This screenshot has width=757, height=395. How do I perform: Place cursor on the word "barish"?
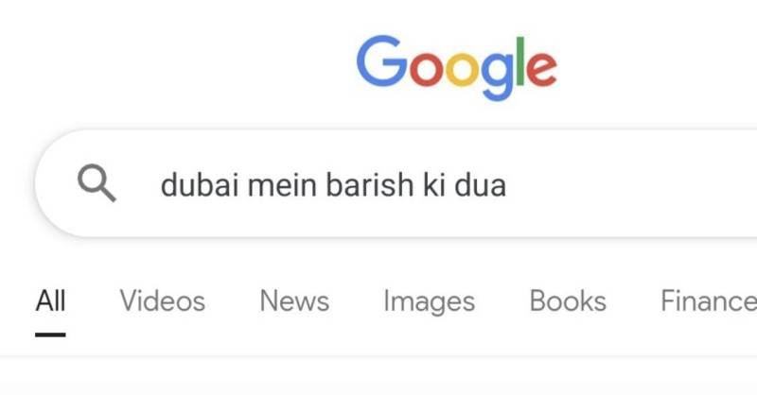[370, 185]
